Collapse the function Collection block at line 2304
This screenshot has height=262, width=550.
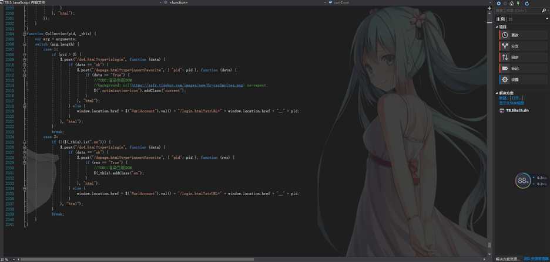pyautogui.click(x=25, y=34)
